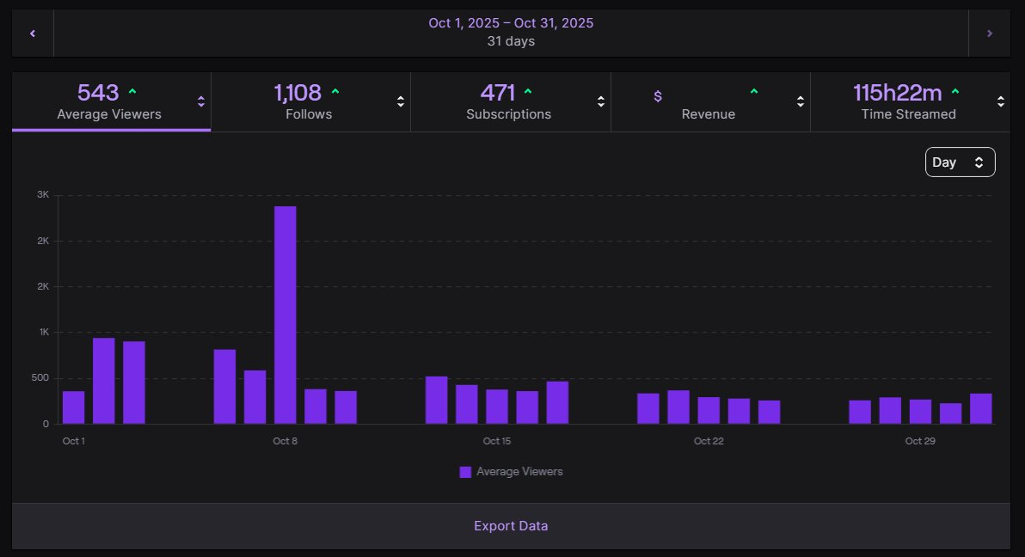The width and height of the screenshot is (1025, 557).
Task: Click green trend arrow beside Time Streamed
Action: pos(955,91)
